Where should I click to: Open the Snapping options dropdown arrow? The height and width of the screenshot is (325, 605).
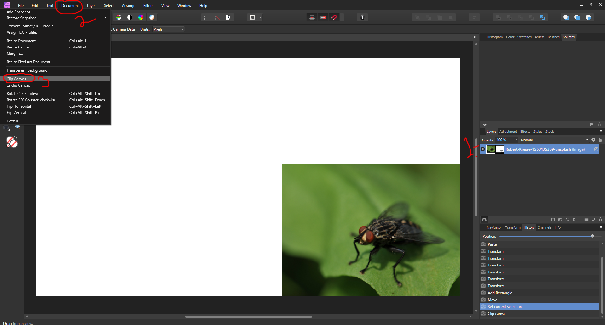click(x=342, y=17)
